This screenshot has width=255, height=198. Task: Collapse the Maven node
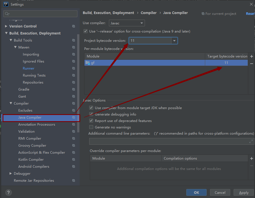tap(15, 47)
